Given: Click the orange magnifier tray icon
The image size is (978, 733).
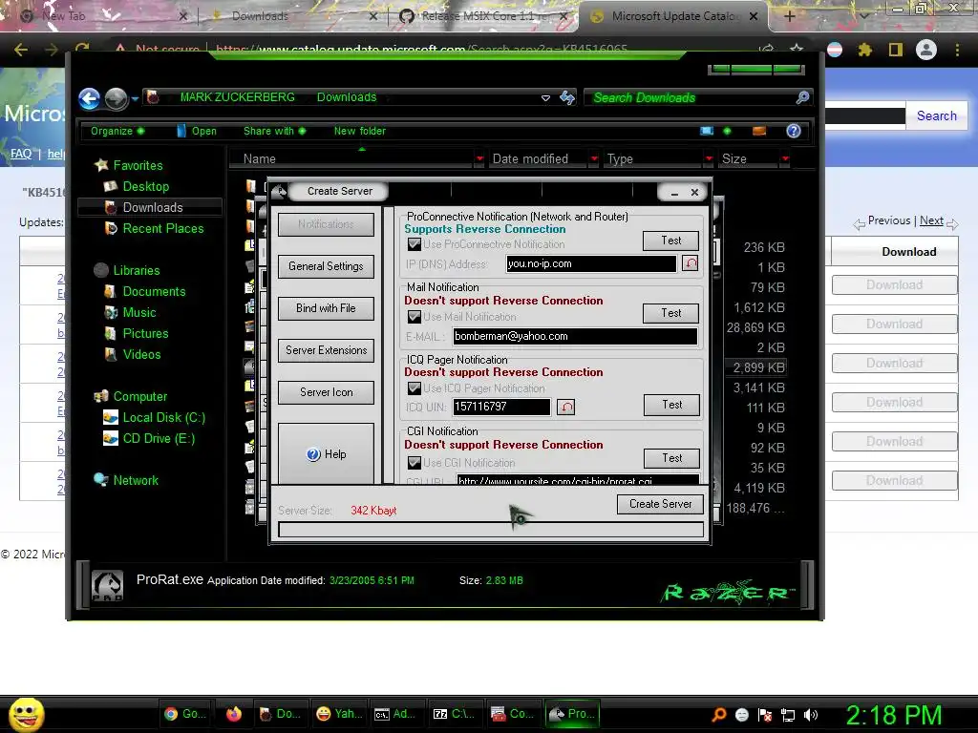Looking at the screenshot, I should [x=719, y=714].
